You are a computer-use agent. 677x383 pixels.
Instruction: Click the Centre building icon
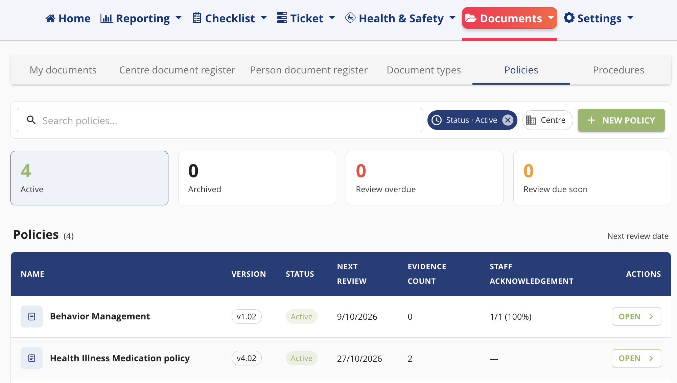[x=531, y=120]
